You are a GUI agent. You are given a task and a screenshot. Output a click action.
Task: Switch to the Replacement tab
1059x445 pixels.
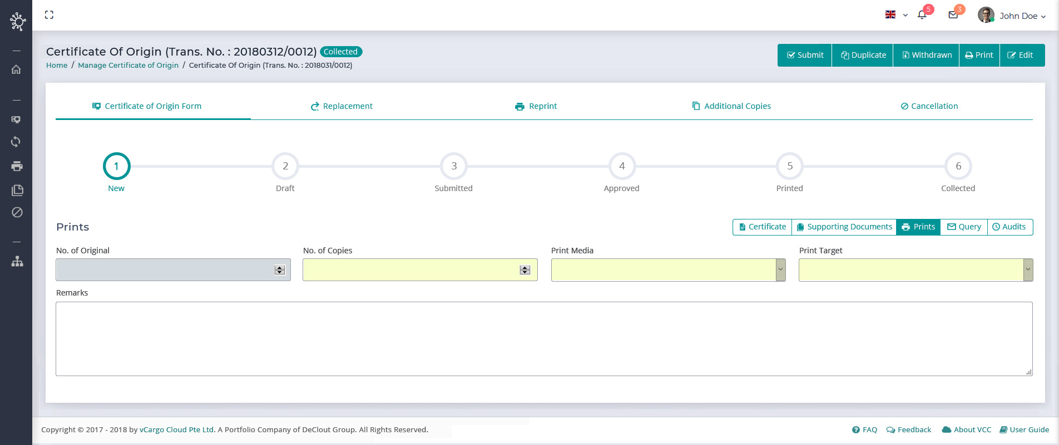342,106
